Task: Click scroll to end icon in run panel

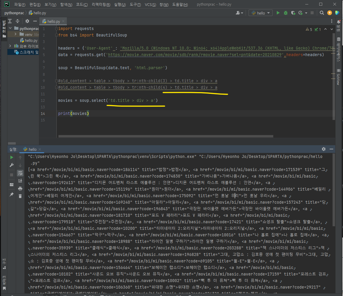Action: tap(20, 181)
